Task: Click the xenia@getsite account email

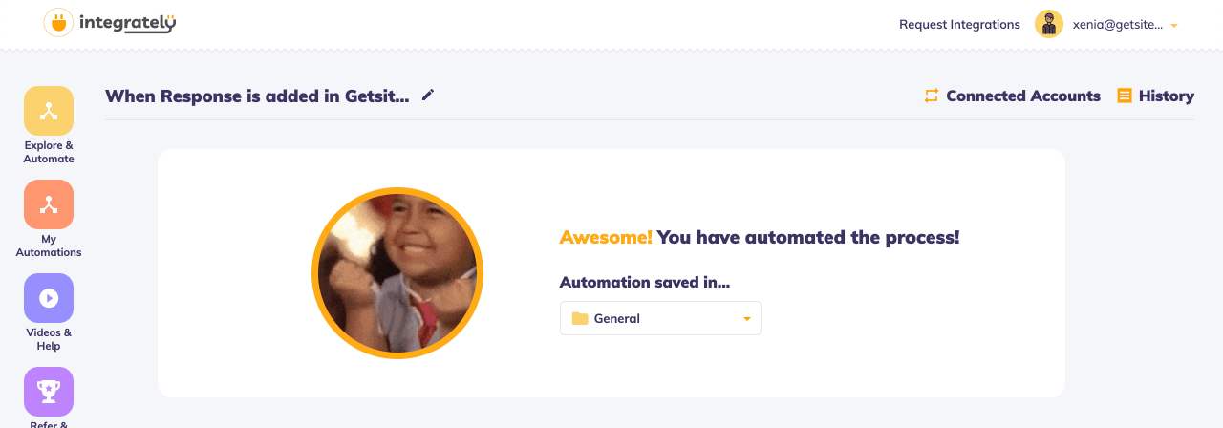Action: tap(1117, 25)
